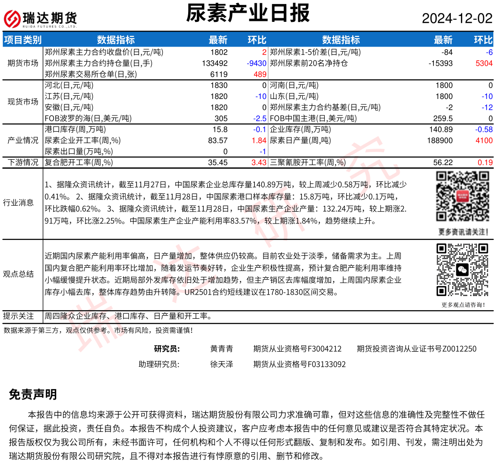Click the report date 2024-12-02
This screenshot has height=462, width=496.
457,19
